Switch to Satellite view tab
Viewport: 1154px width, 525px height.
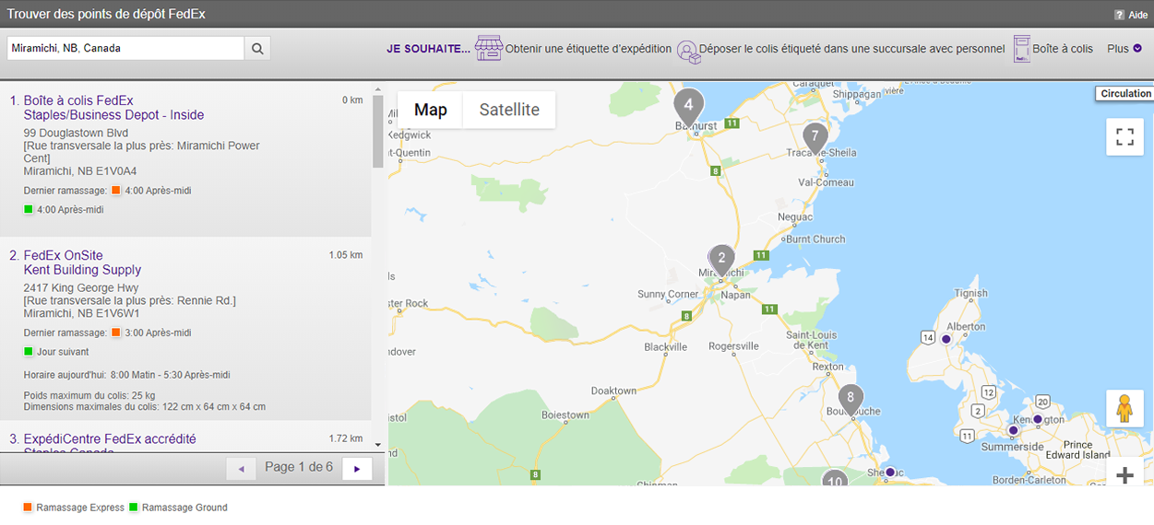(x=509, y=110)
